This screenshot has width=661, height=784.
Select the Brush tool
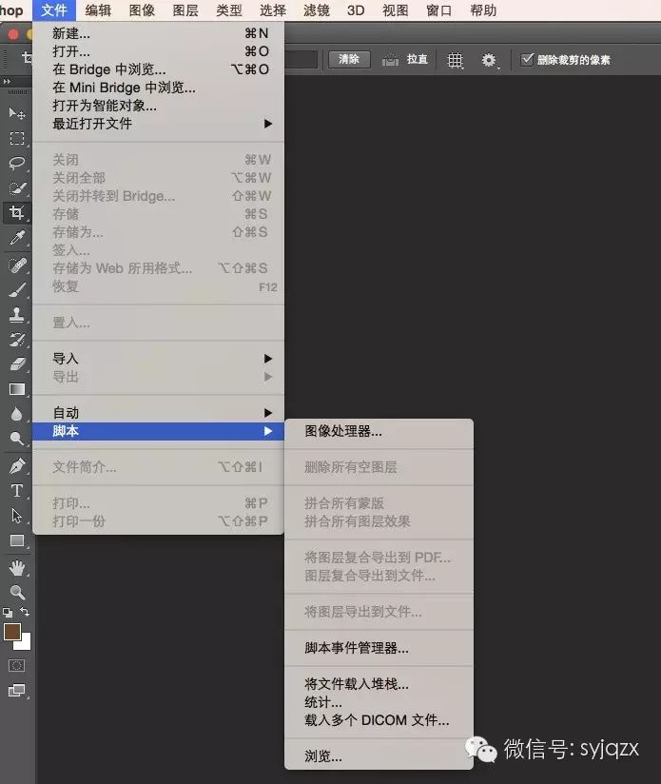click(x=17, y=289)
